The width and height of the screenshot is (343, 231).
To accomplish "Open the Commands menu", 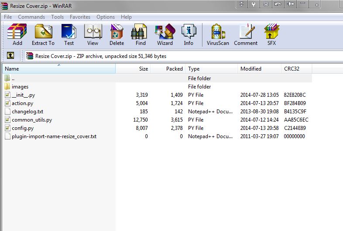I will coord(31,17).
